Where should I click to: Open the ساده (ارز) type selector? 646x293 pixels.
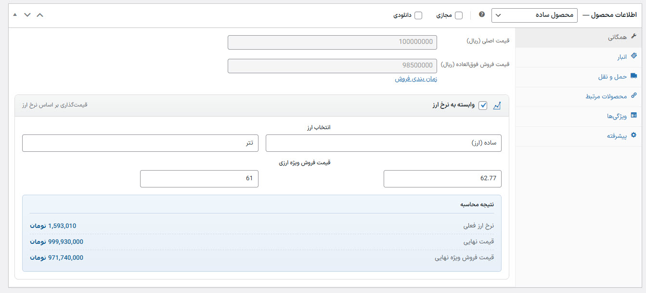(384, 143)
